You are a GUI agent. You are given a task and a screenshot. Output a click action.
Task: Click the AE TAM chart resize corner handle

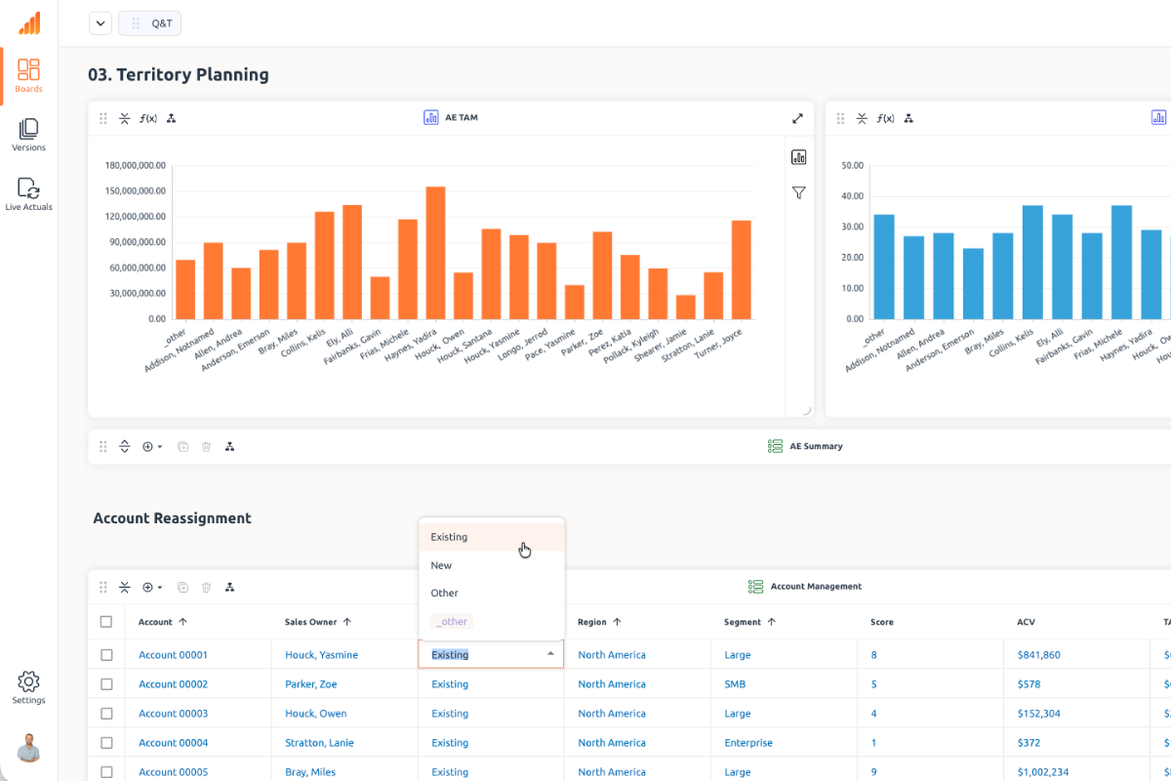(x=806, y=410)
